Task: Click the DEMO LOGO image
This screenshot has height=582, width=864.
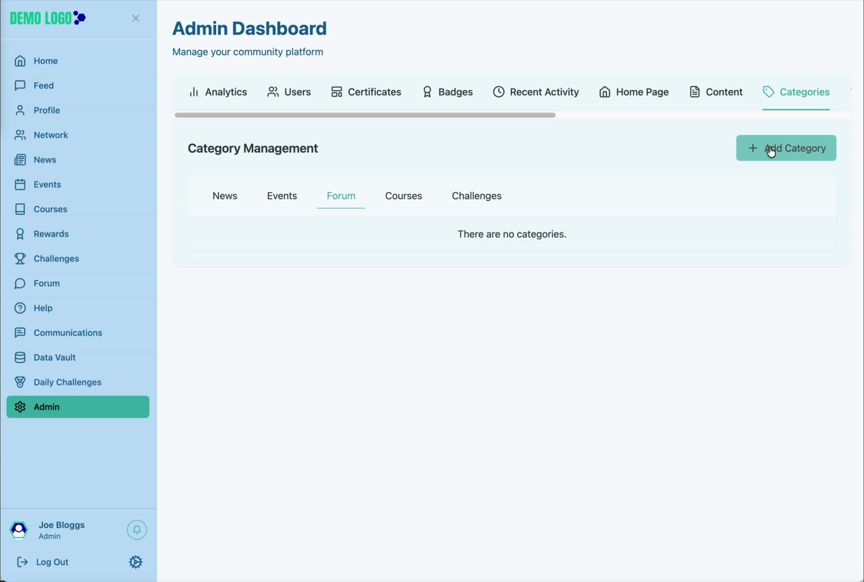Action: (48, 18)
